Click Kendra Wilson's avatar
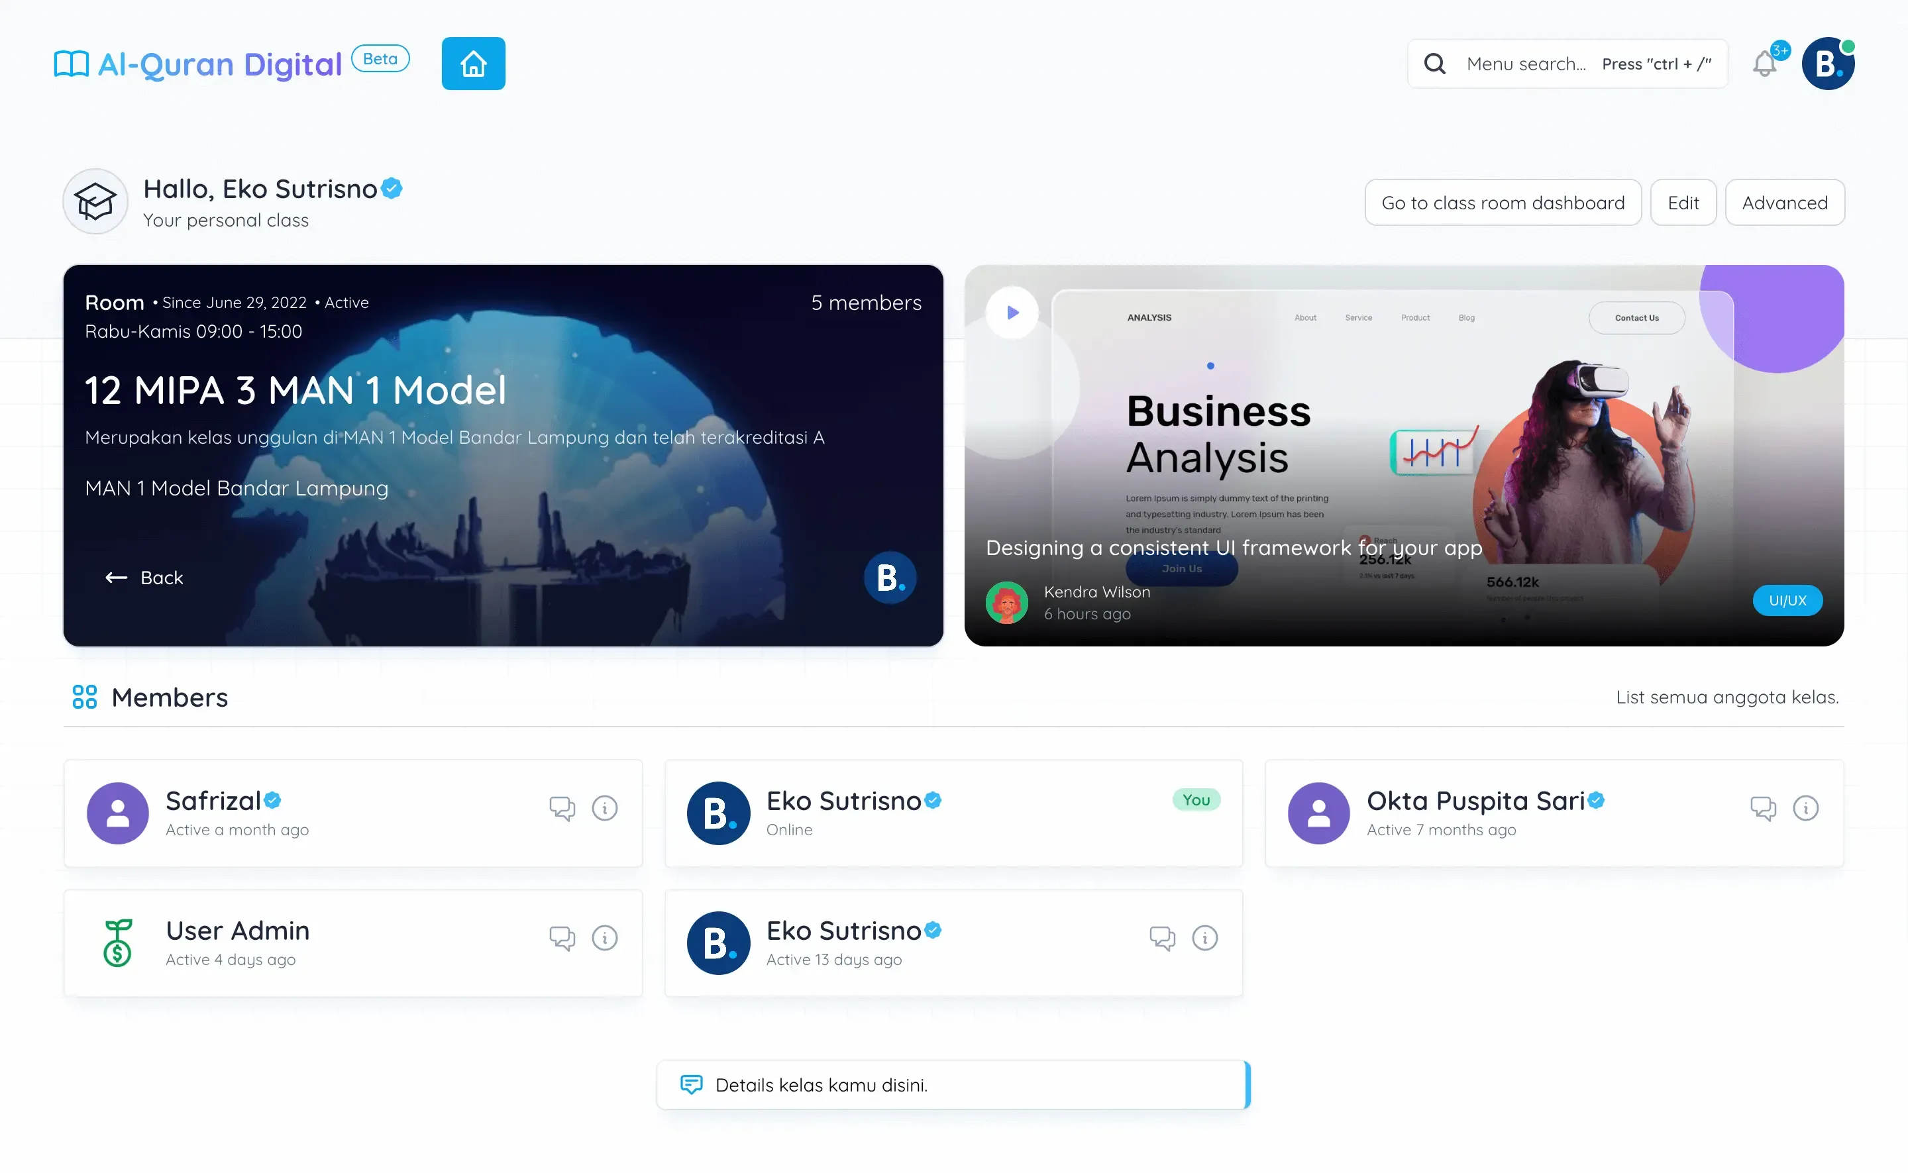1908x1173 pixels. [1006, 603]
